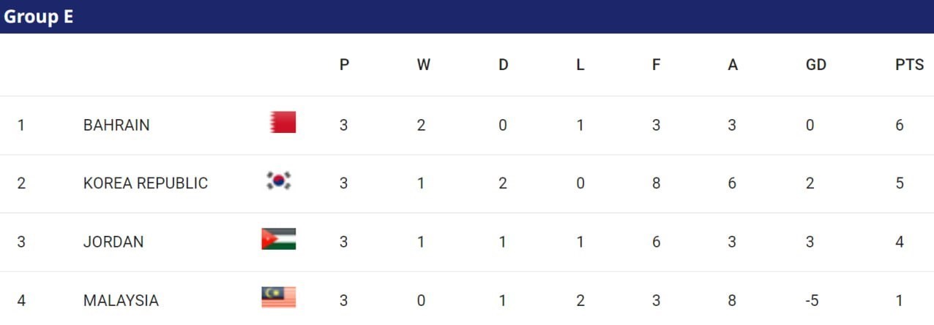Click the P column header
Viewport: 934px width, 325px height.
point(344,65)
